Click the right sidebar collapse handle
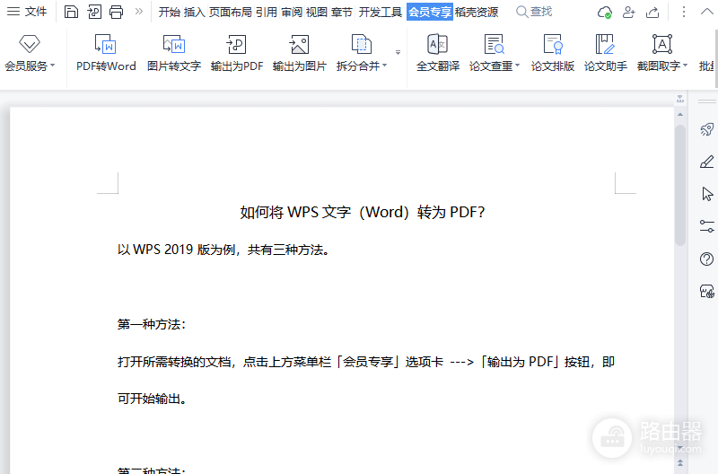 (x=706, y=101)
